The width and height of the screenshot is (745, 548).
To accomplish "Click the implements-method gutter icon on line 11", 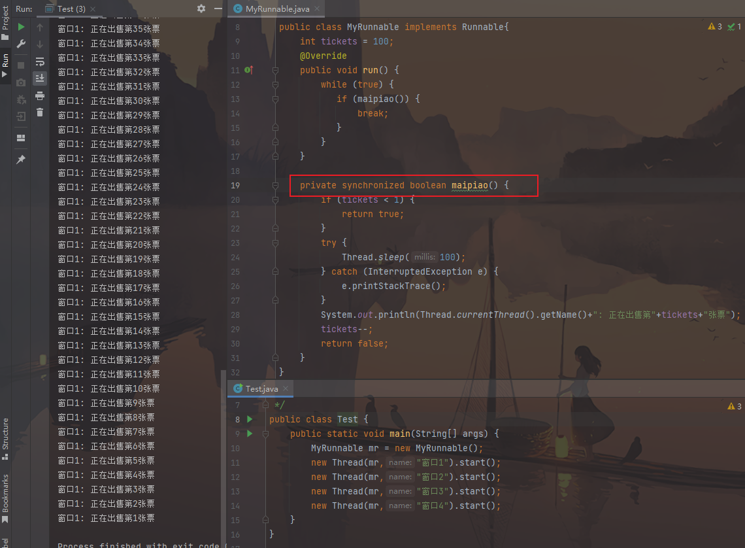I will coord(248,70).
